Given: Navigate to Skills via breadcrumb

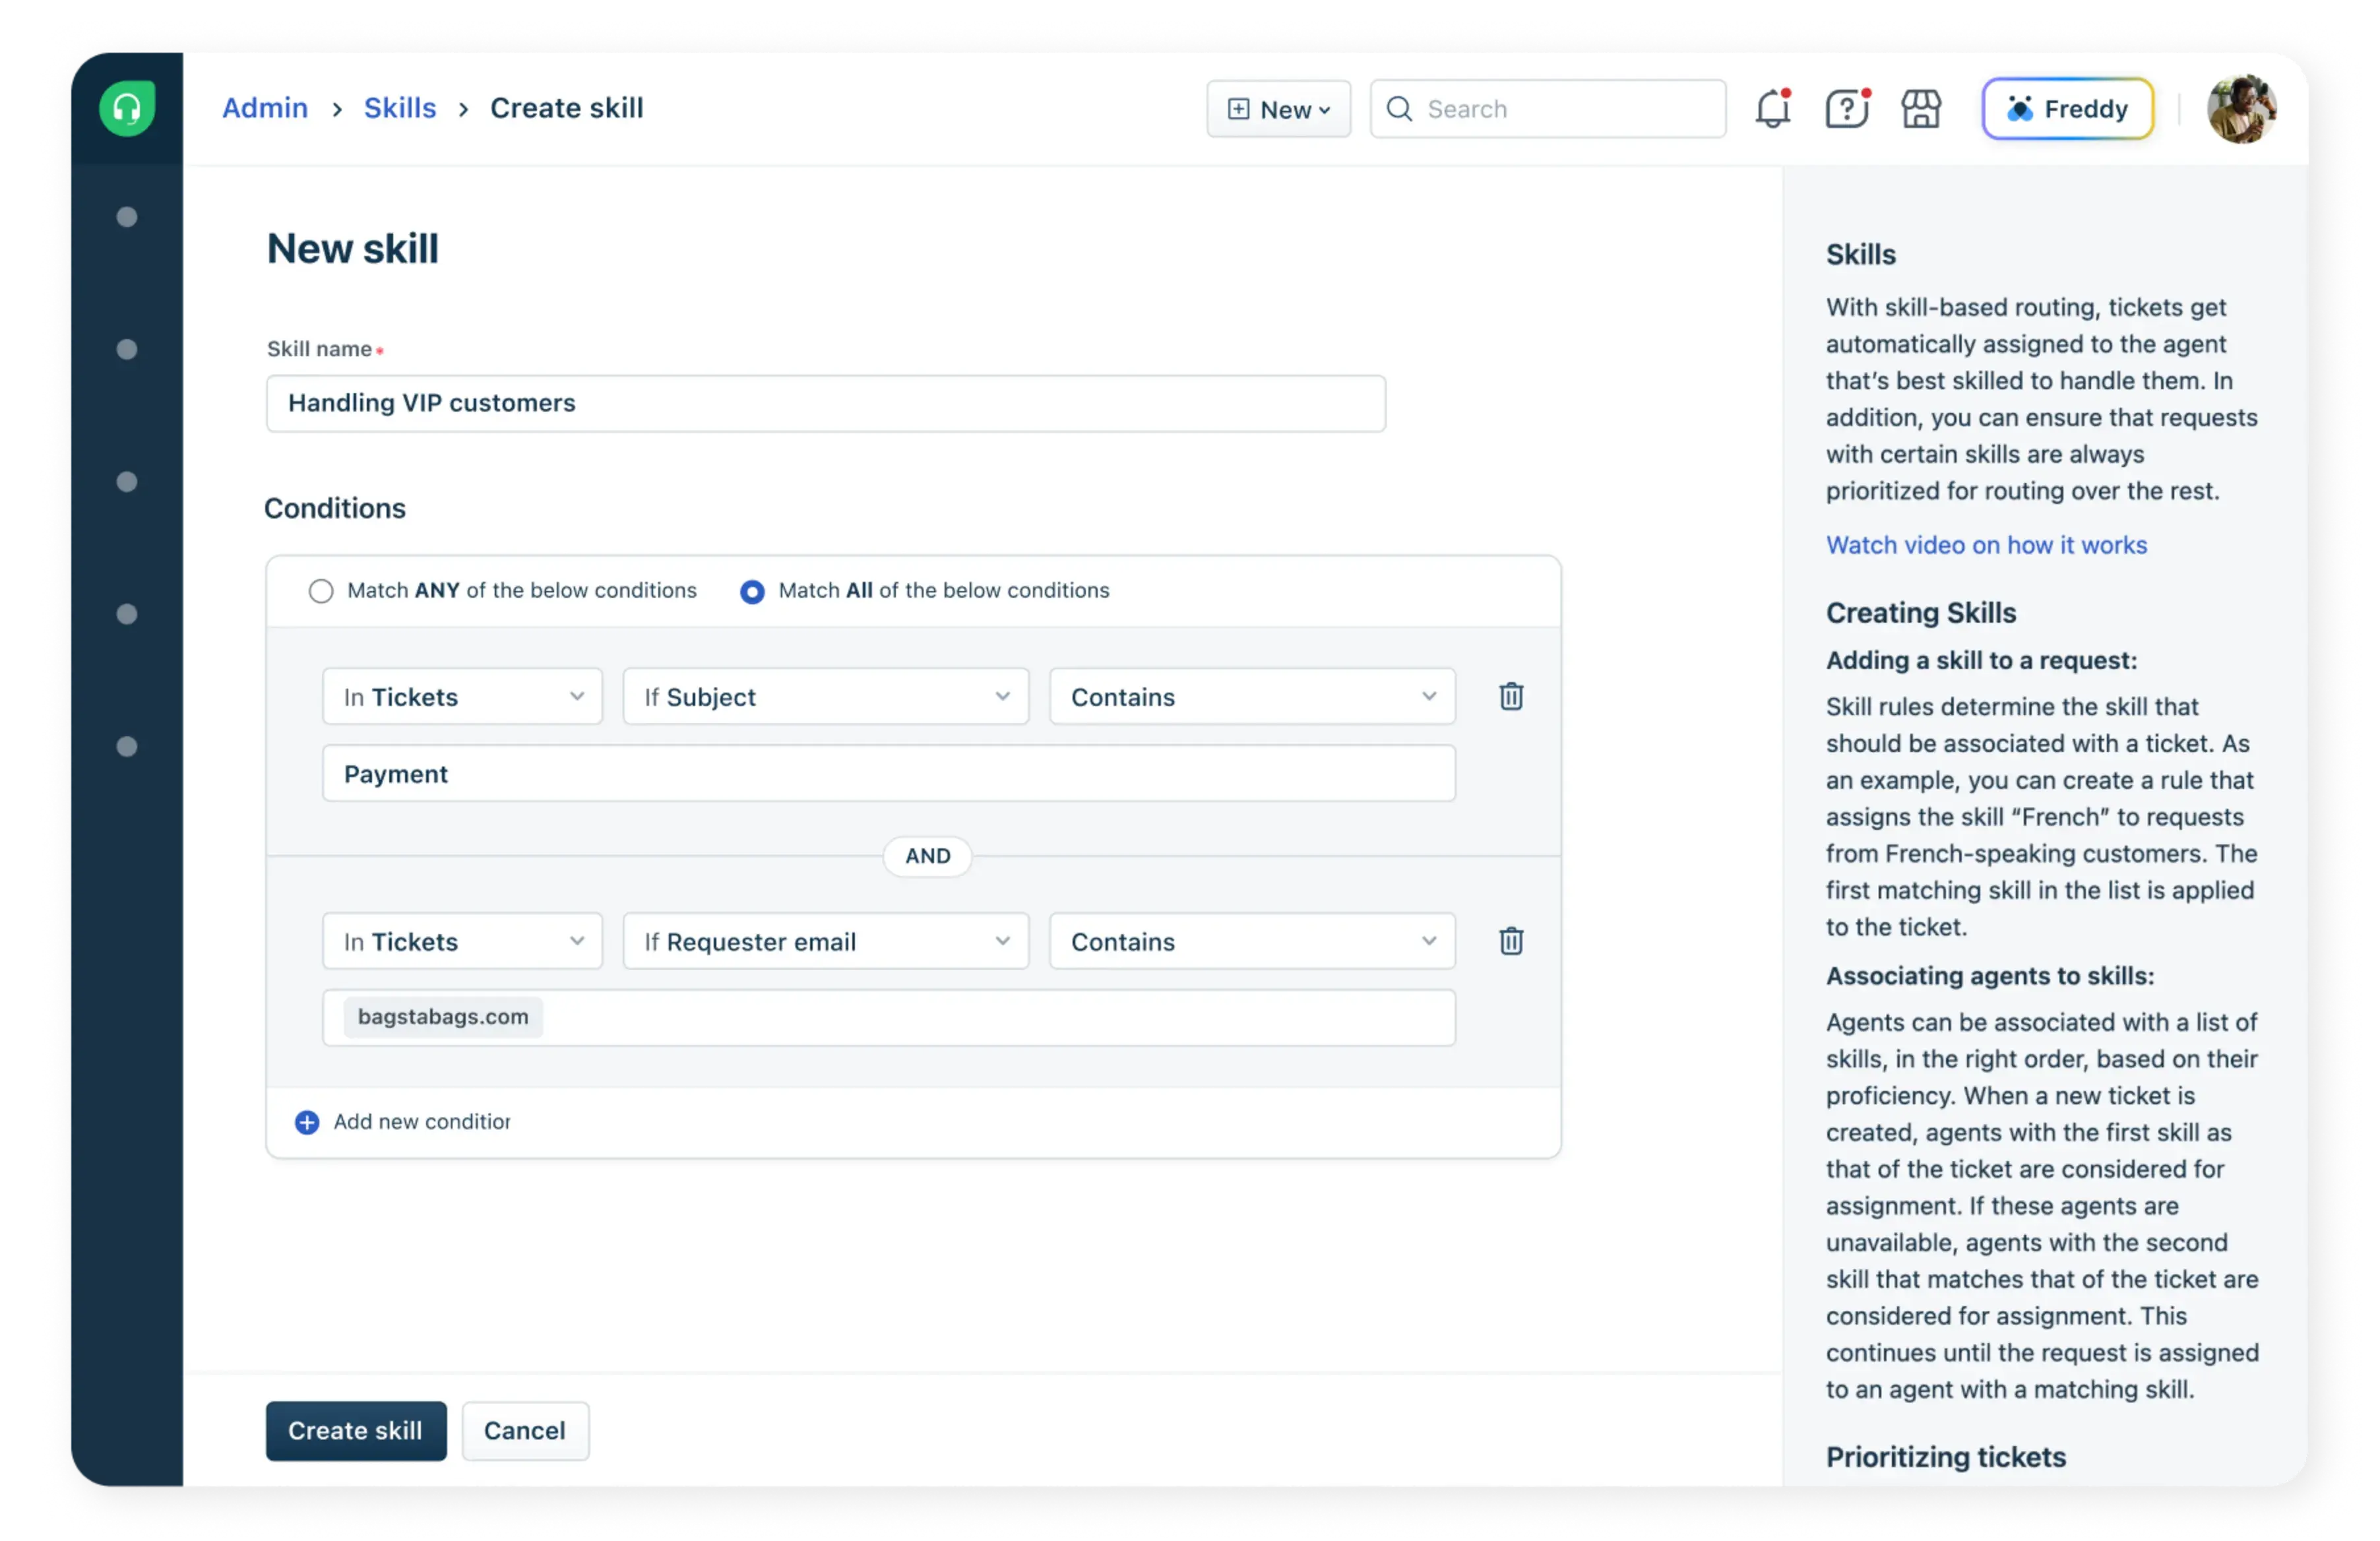Looking at the screenshot, I should [399, 108].
